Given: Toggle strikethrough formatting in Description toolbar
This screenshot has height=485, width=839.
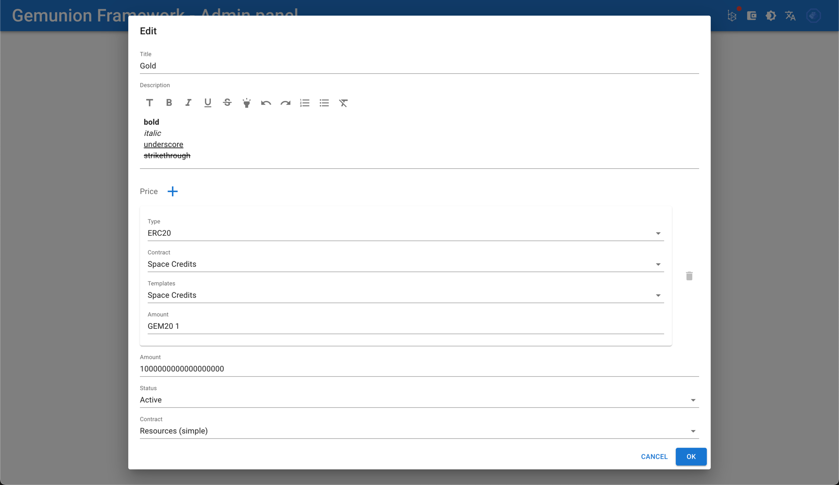Looking at the screenshot, I should (x=227, y=103).
